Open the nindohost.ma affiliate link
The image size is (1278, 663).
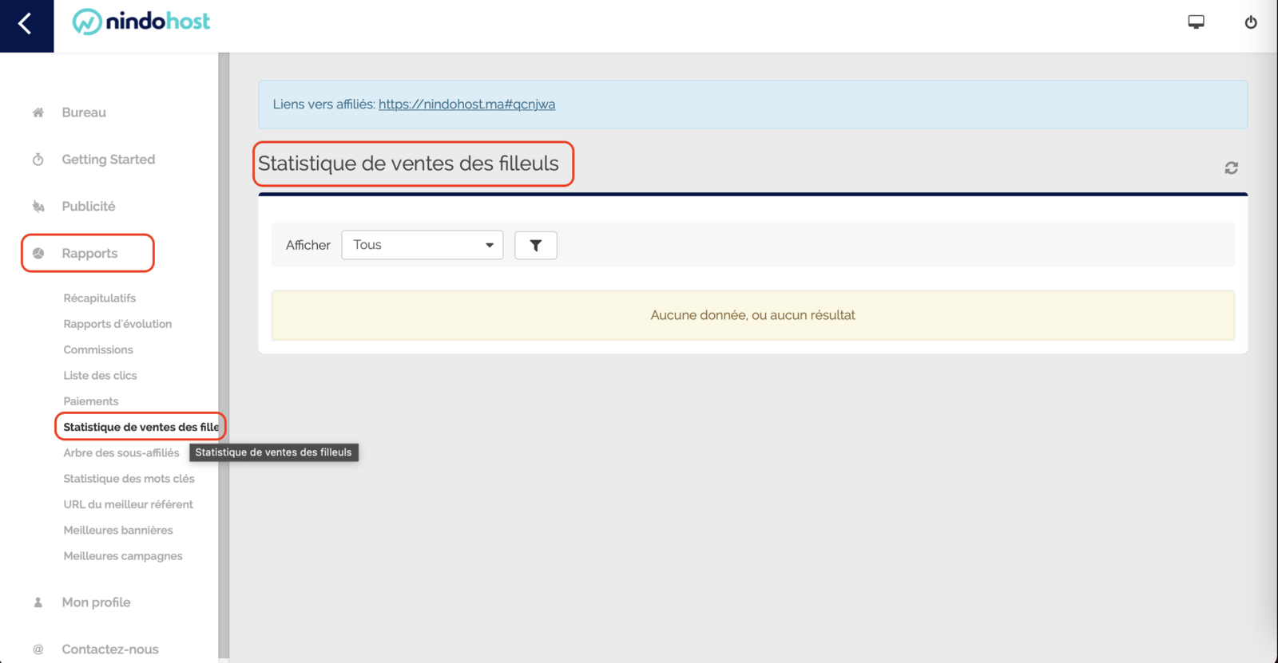pos(466,105)
